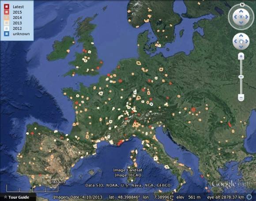Tilt view down on look joystick
The width and height of the screenshot is (256, 201).
coord(241,22)
